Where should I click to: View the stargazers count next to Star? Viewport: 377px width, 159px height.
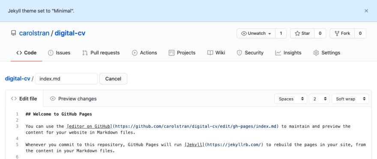click(x=320, y=33)
